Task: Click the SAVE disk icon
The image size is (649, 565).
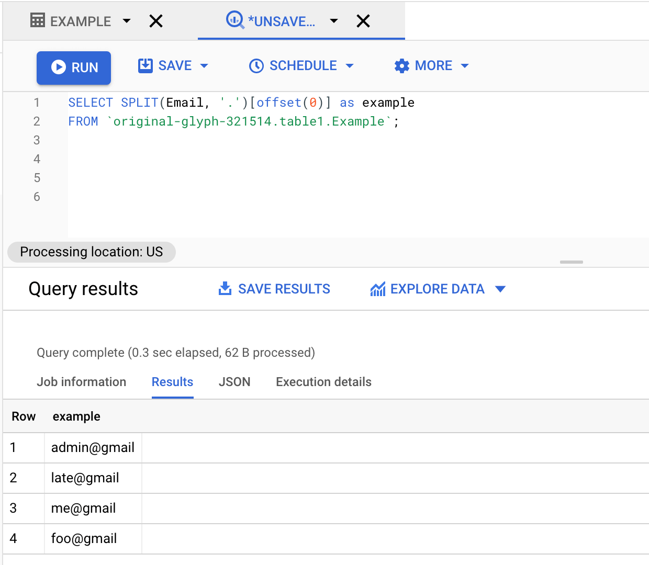Action: pyautogui.click(x=145, y=65)
